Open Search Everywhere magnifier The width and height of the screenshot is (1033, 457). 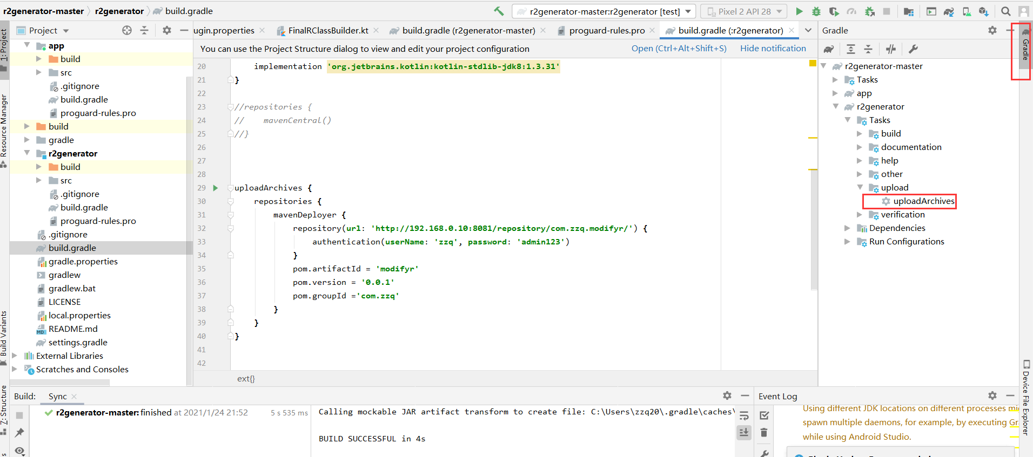[x=1005, y=11]
